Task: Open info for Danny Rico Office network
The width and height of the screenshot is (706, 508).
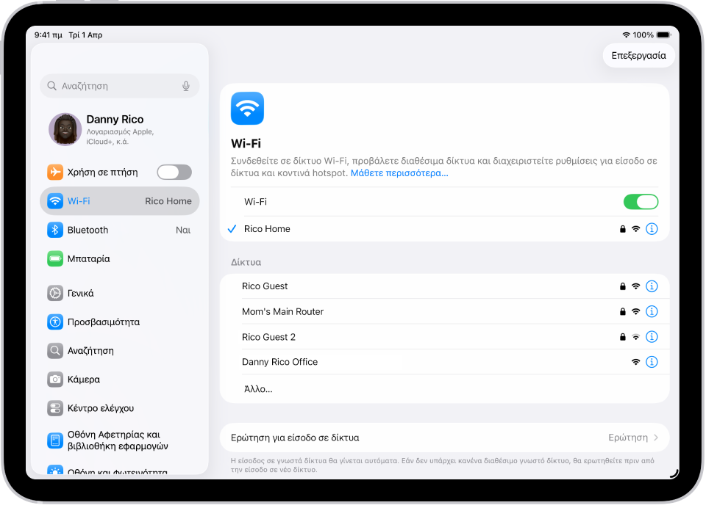Action: click(652, 362)
